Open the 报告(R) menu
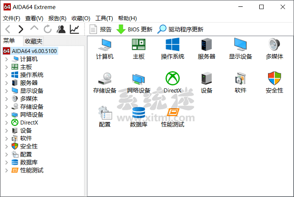Screen dimensions: 294x197 coord(57,18)
